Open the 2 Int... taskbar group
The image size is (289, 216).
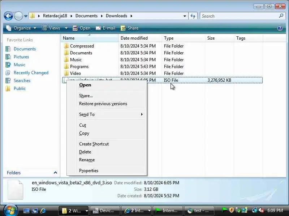[136, 211]
